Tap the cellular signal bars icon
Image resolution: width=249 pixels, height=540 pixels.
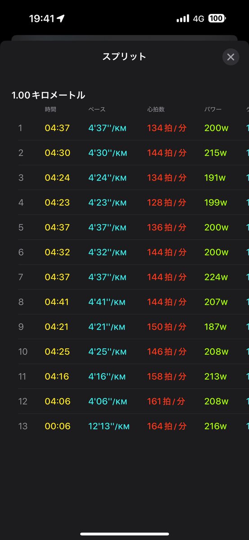coord(183,18)
